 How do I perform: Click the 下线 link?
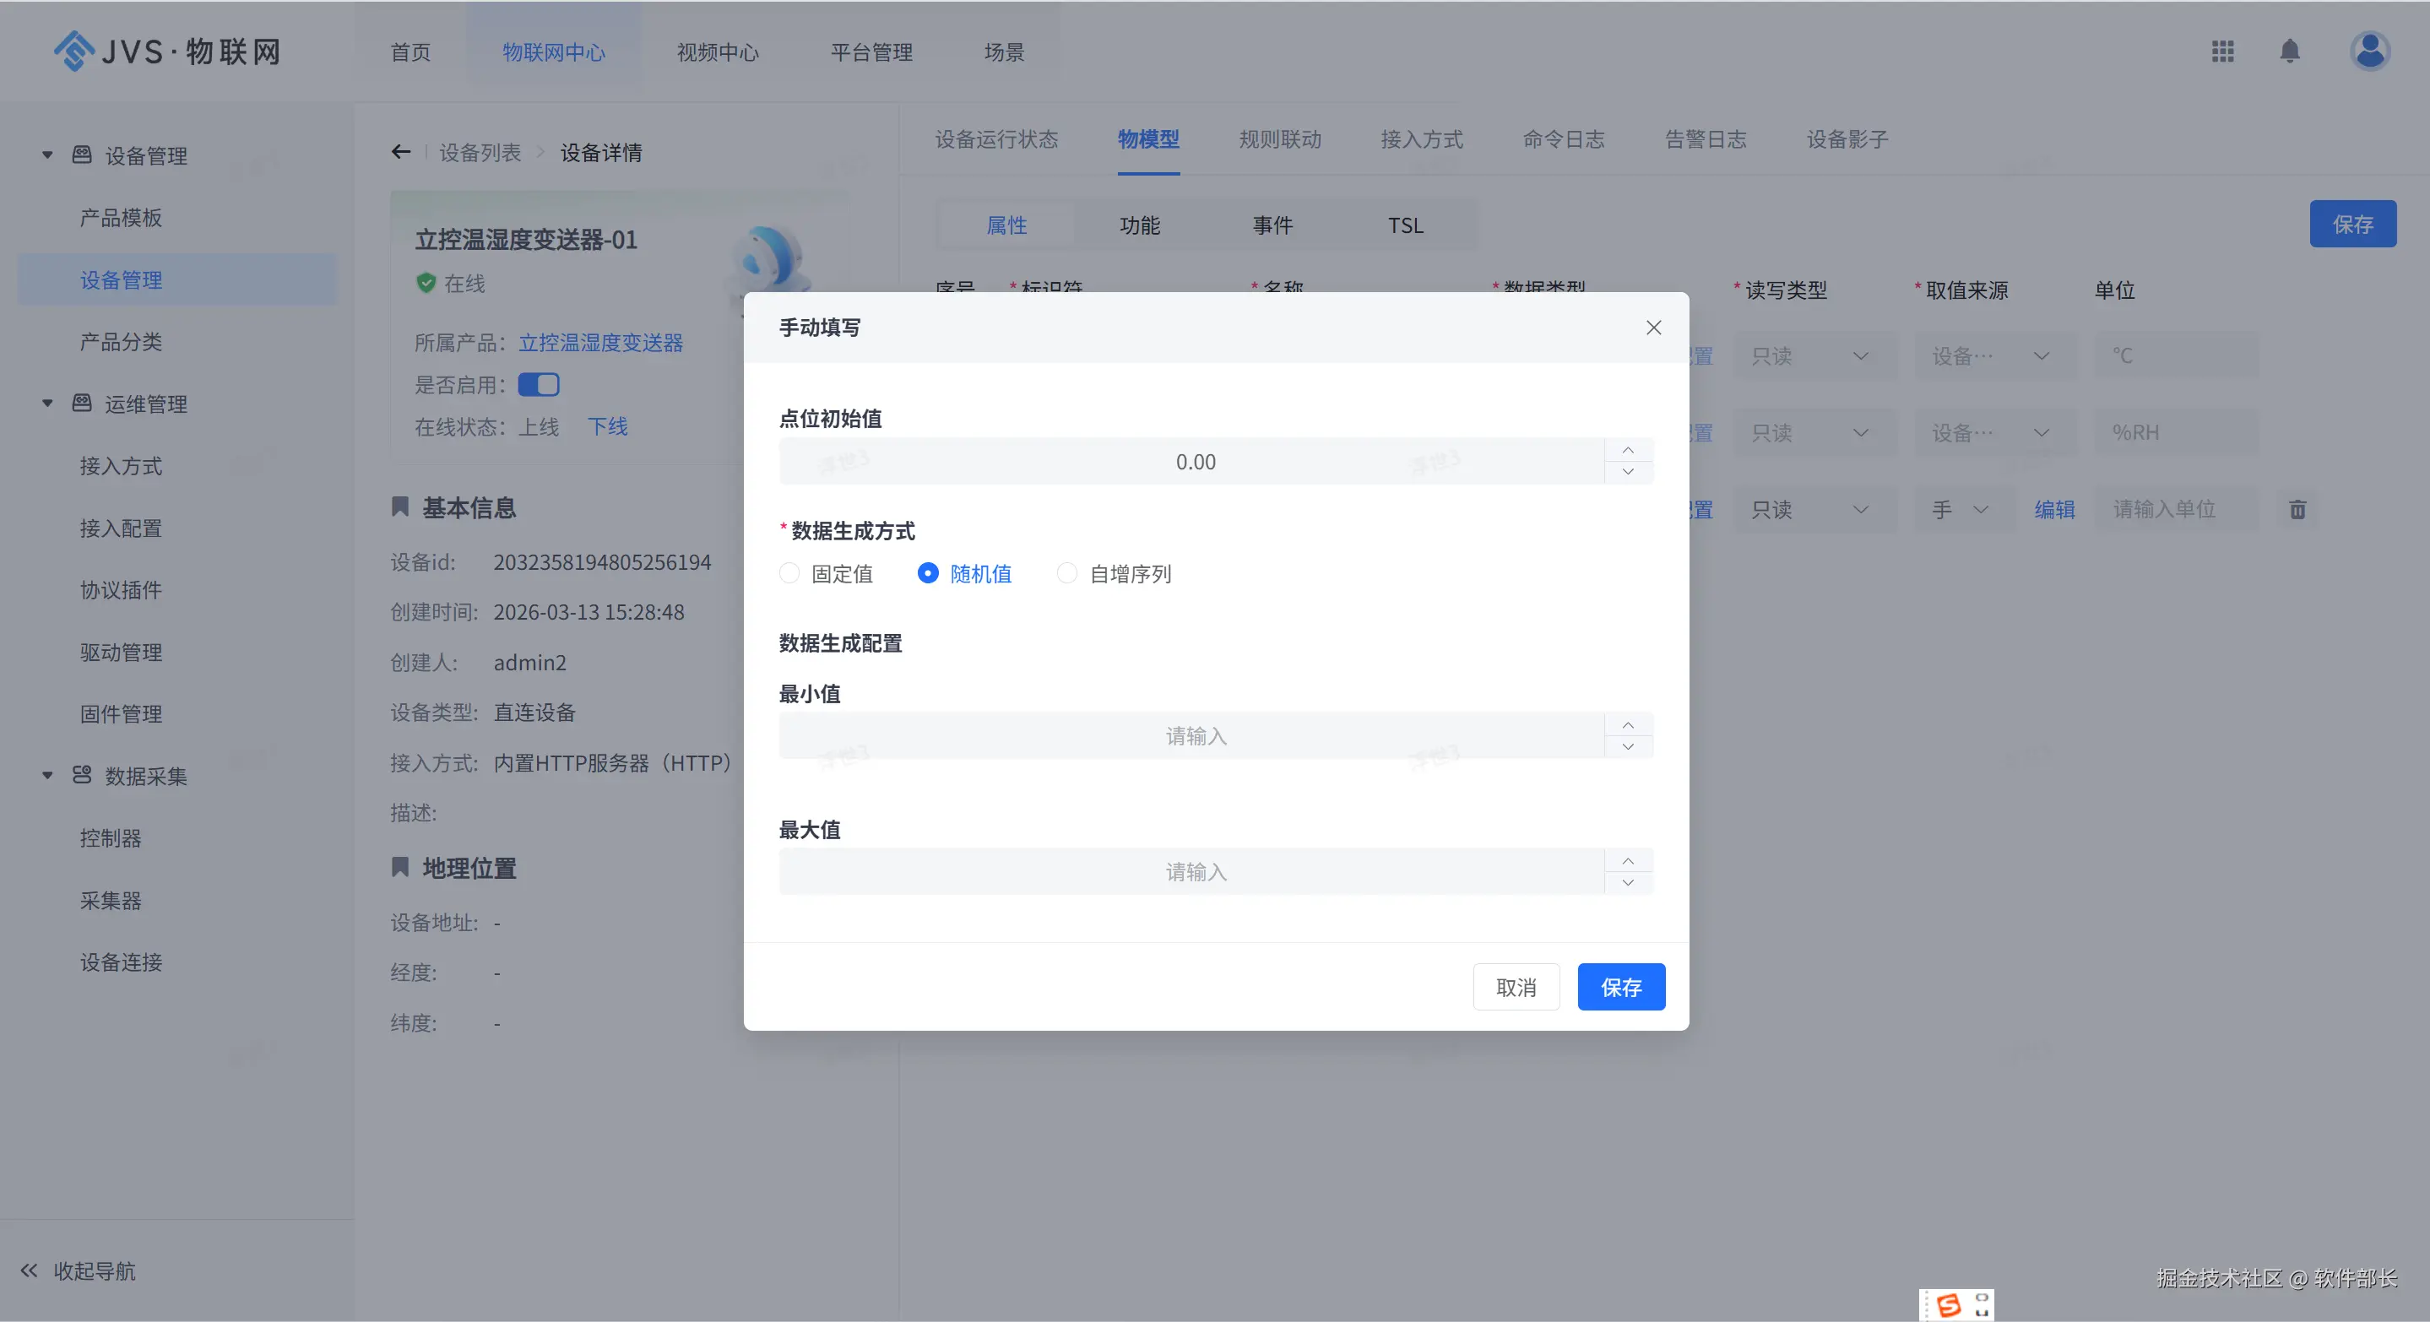pyautogui.click(x=608, y=426)
